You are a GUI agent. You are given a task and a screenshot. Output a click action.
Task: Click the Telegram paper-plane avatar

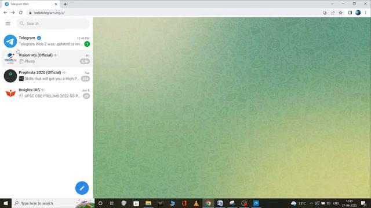coord(10,41)
